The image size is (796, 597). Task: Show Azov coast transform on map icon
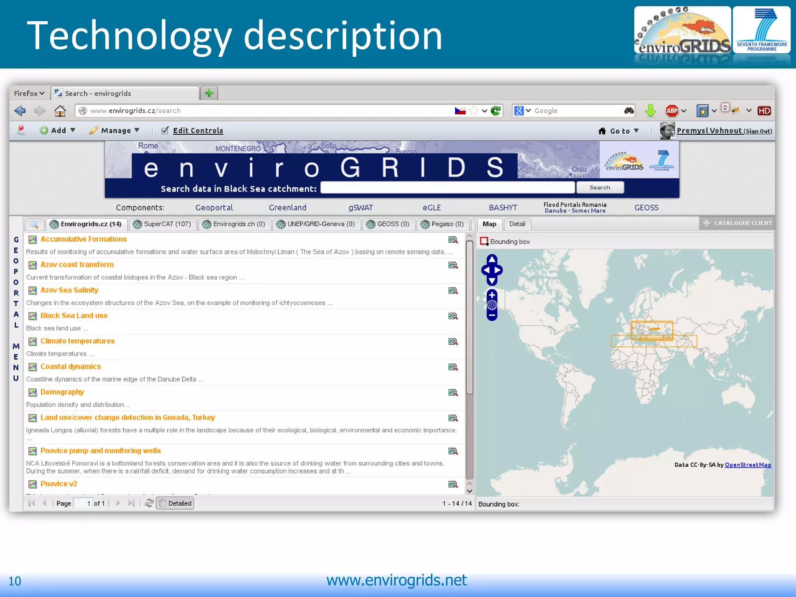(453, 265)
